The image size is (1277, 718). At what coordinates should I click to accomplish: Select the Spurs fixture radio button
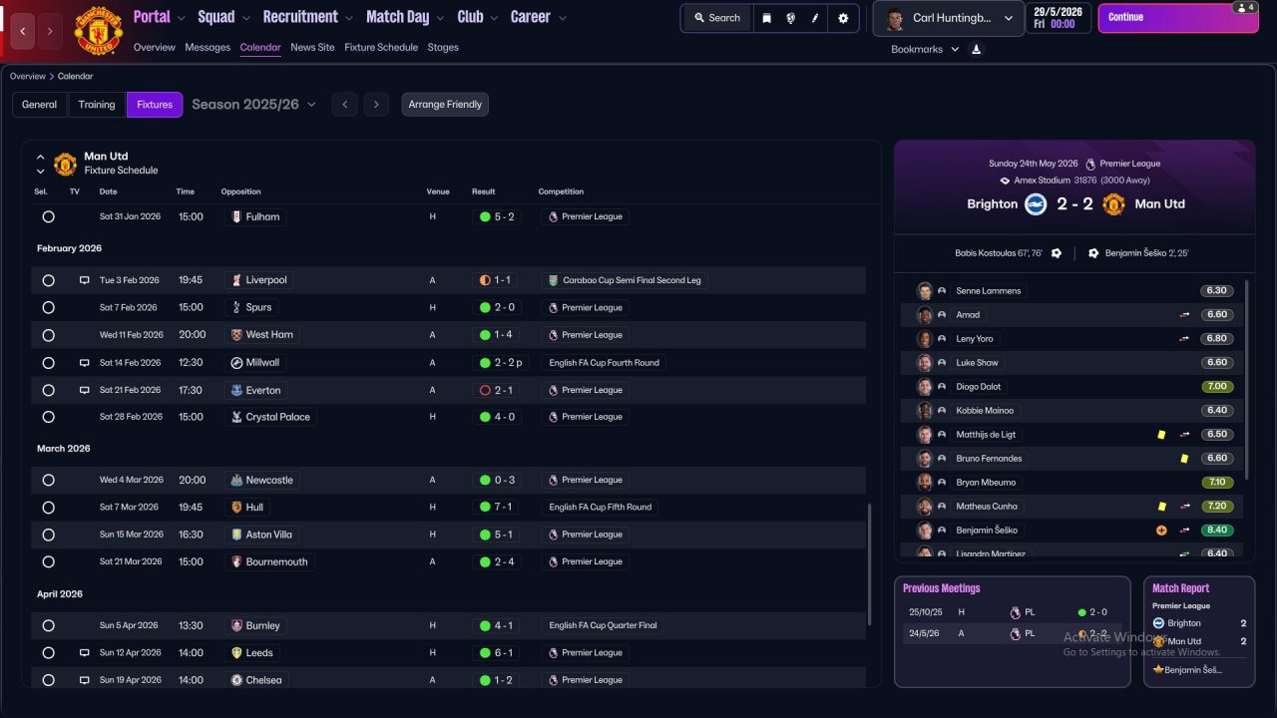(48, 307)
